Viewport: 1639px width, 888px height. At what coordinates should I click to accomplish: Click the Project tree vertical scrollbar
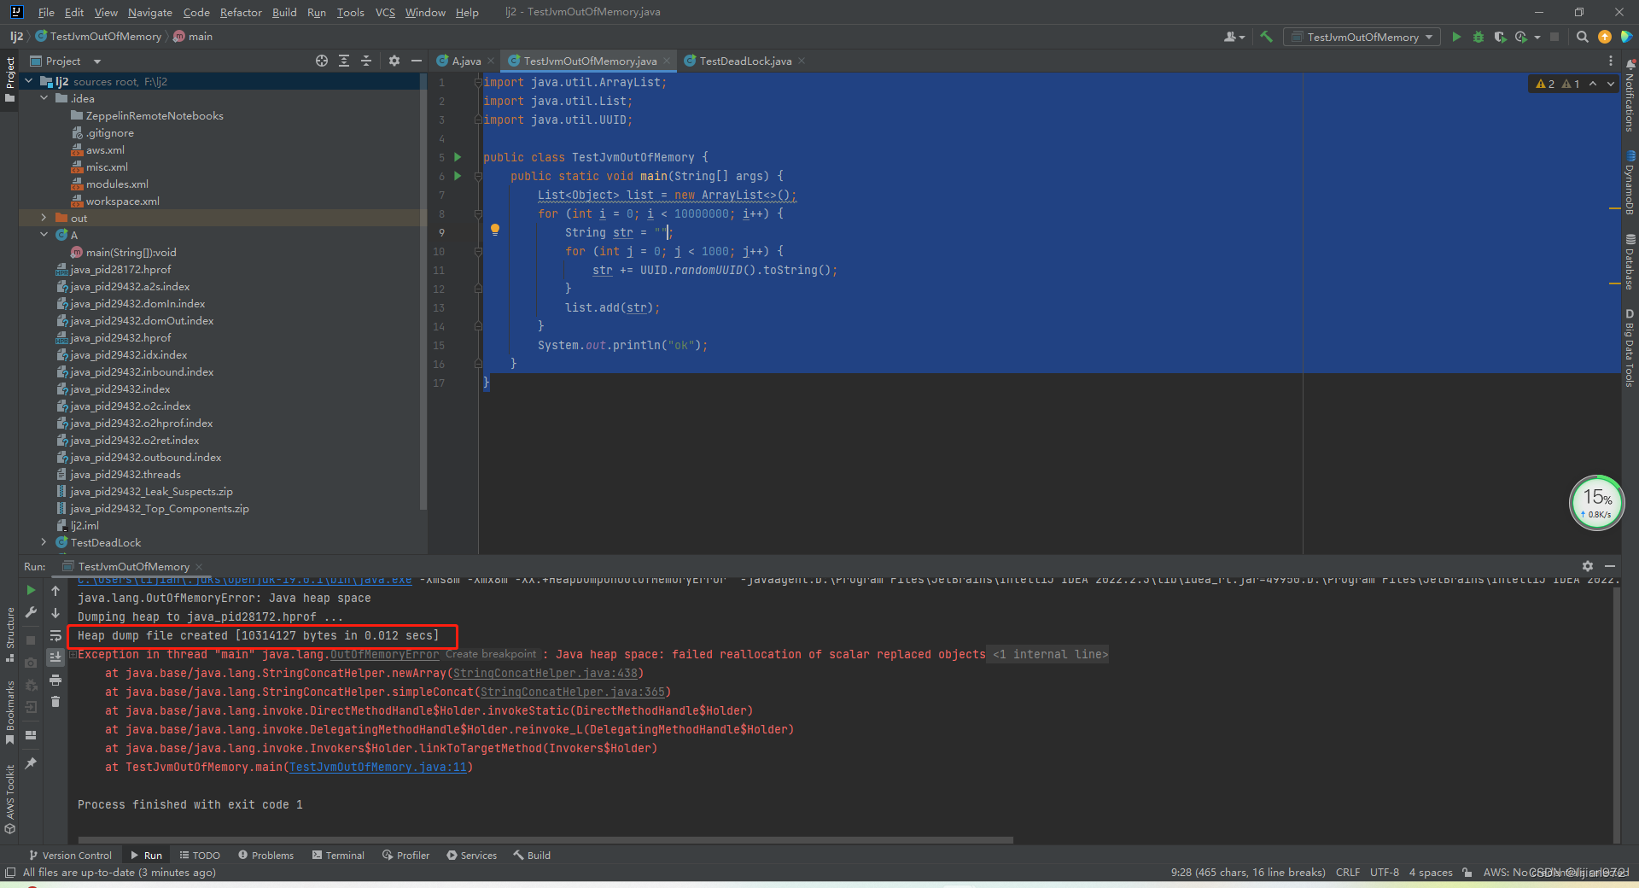pyautogui.click(x=423, y=293)
